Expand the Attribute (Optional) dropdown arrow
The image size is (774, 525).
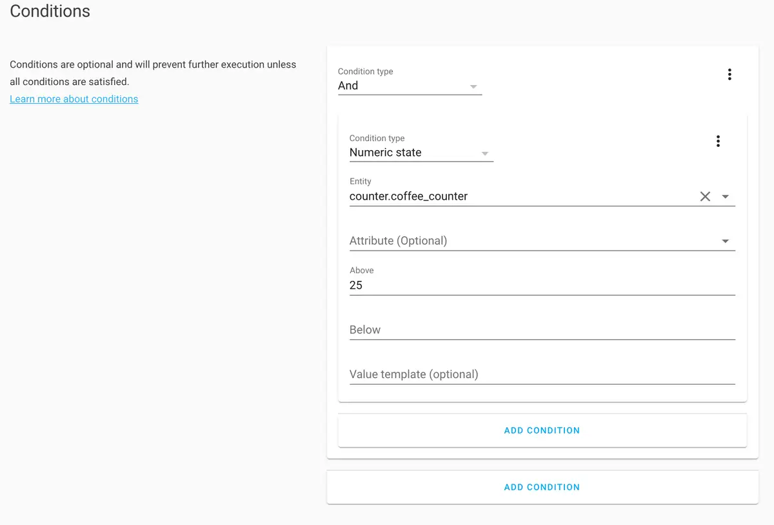point(726,241)
